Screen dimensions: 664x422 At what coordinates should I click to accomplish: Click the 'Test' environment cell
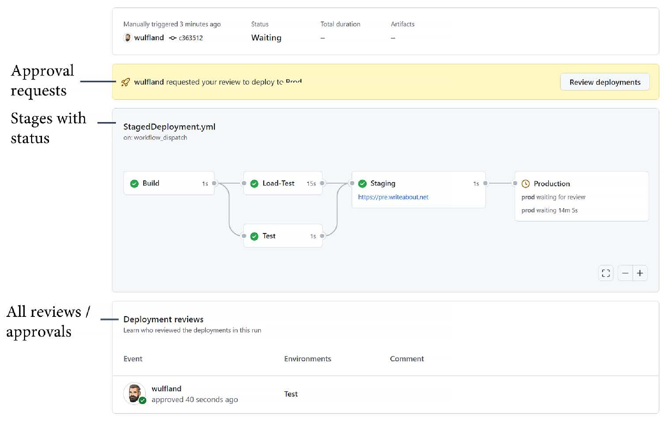click(291, 394)
